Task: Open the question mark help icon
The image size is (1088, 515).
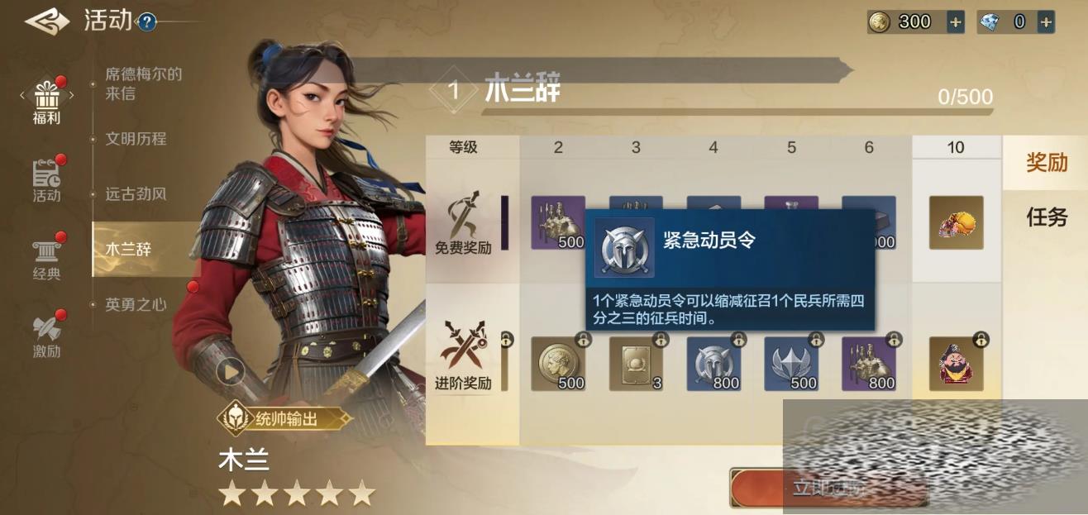Action: (x=147, y=22)
